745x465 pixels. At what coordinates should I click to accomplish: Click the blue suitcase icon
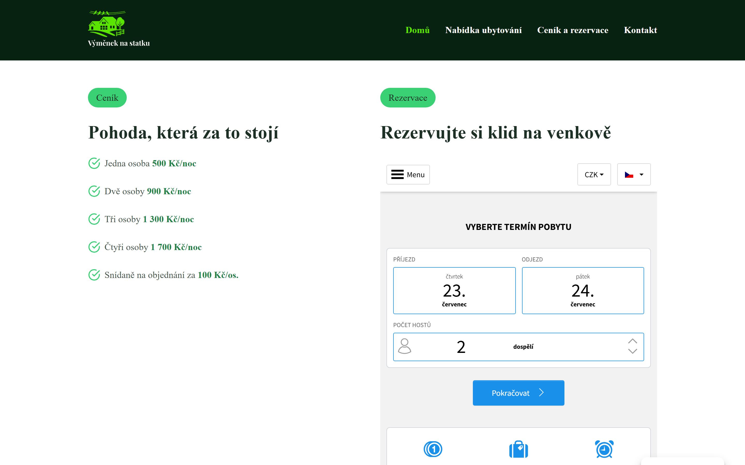coord(518,449)
